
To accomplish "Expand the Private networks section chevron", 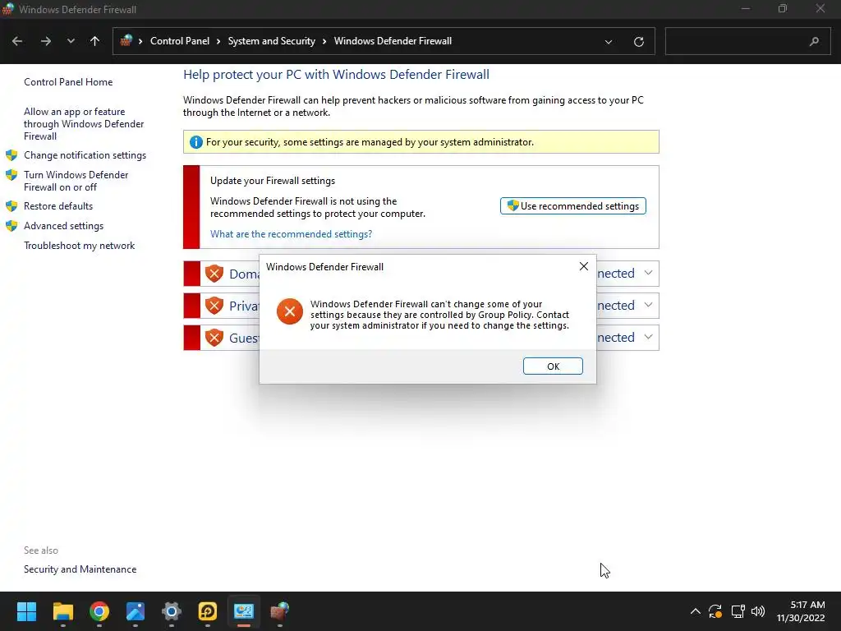I will point(648,306).
